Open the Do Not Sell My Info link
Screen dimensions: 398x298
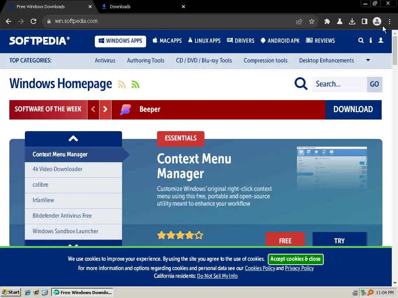pos(217,276)
